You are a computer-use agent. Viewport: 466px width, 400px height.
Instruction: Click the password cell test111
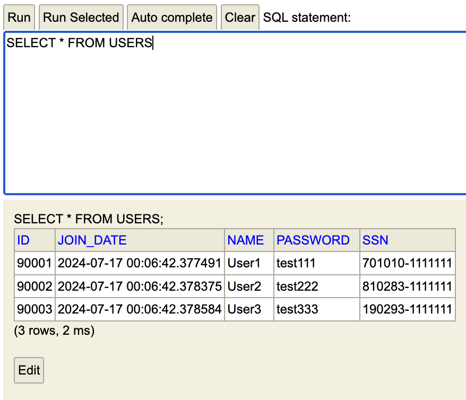click(x=316, y=263)
